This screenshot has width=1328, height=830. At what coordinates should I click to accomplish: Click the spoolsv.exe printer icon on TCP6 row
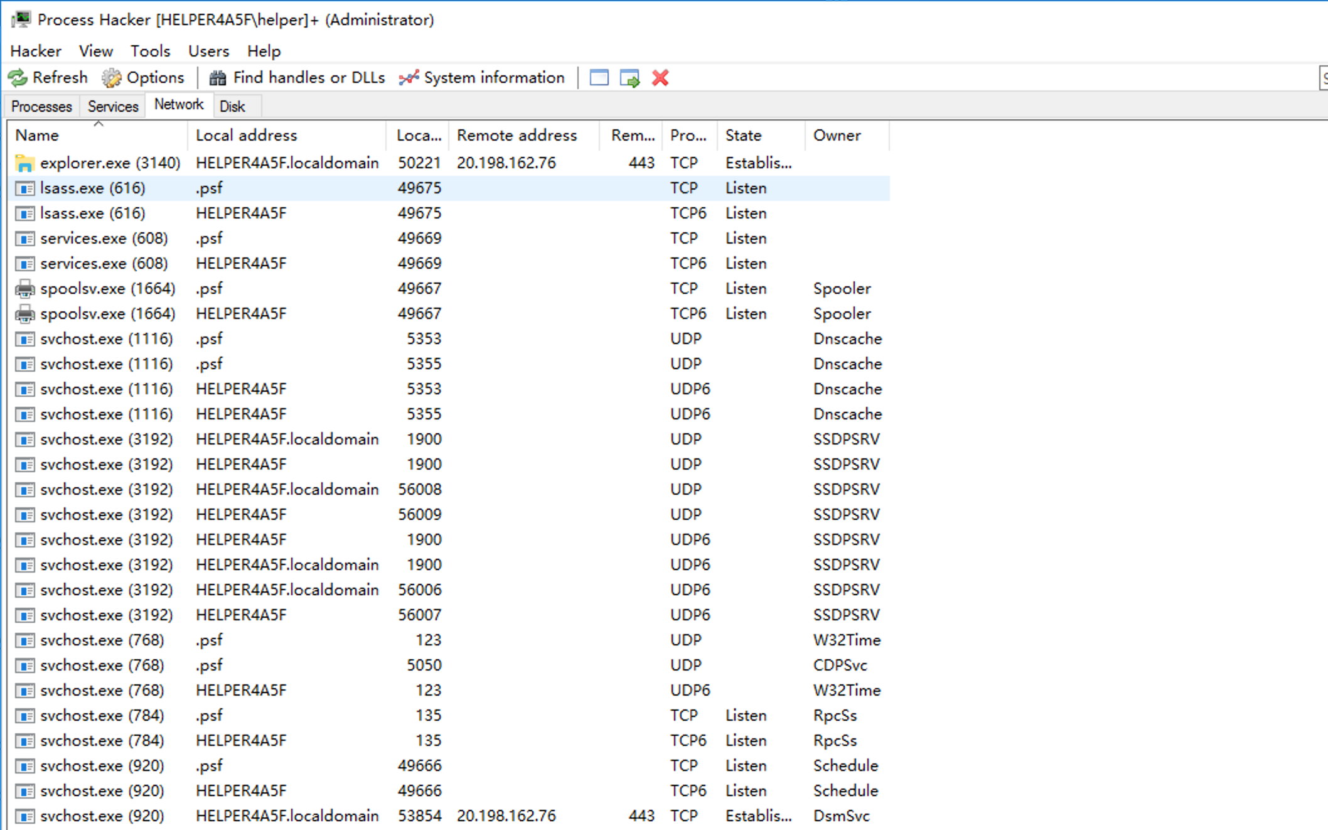(24, 313)
